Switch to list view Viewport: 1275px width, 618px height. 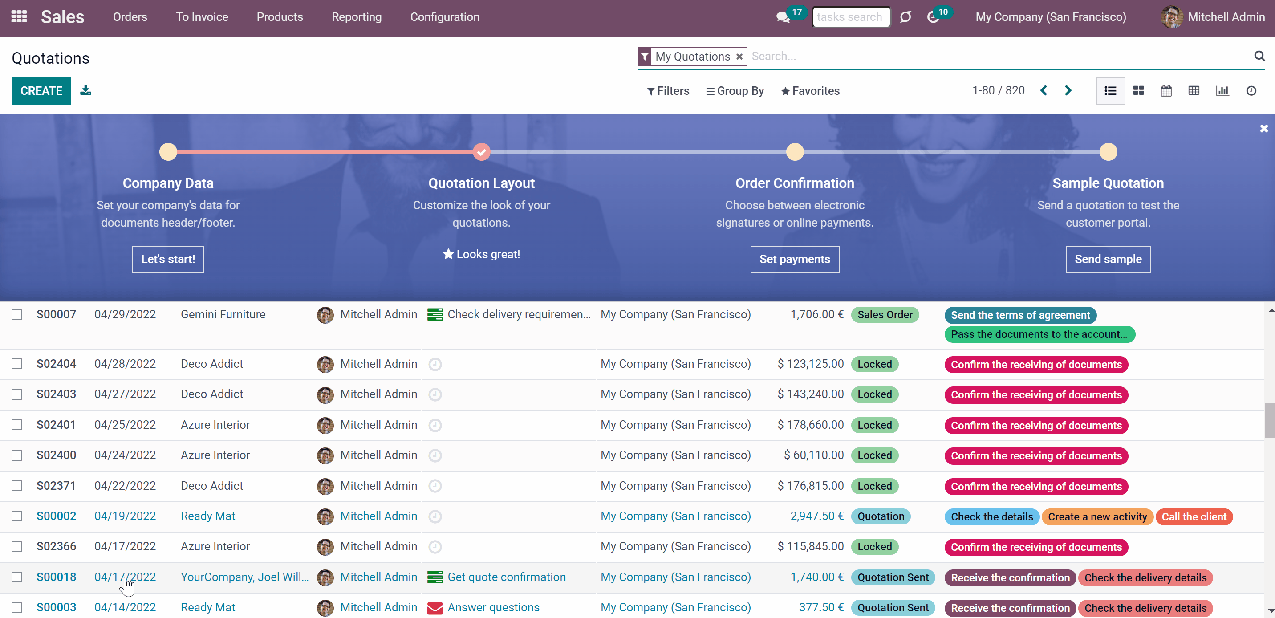pos(1110,91)
